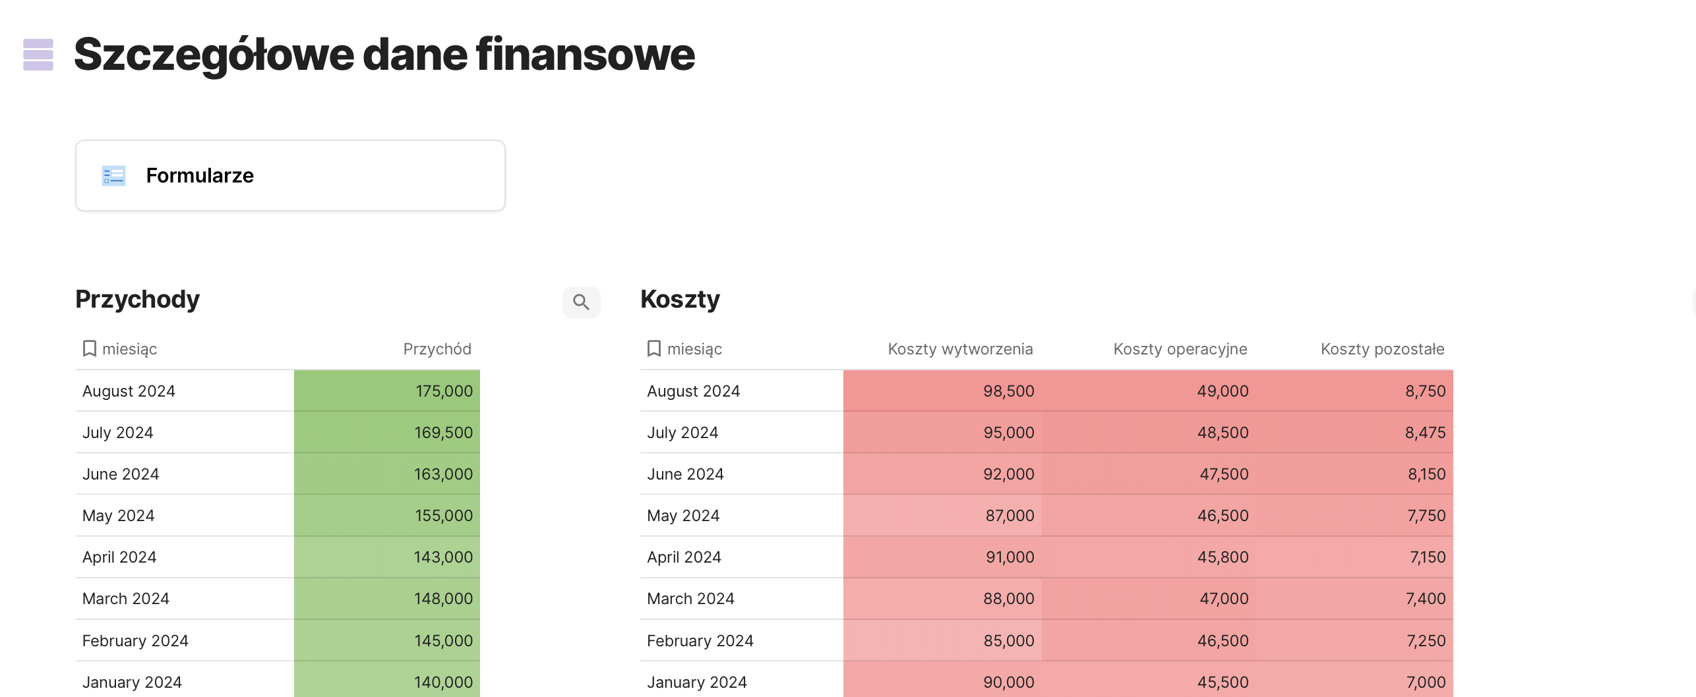Click the Koszty pozostałe column header
This screenshot has width=1696, height=697.
(1382, 349)
